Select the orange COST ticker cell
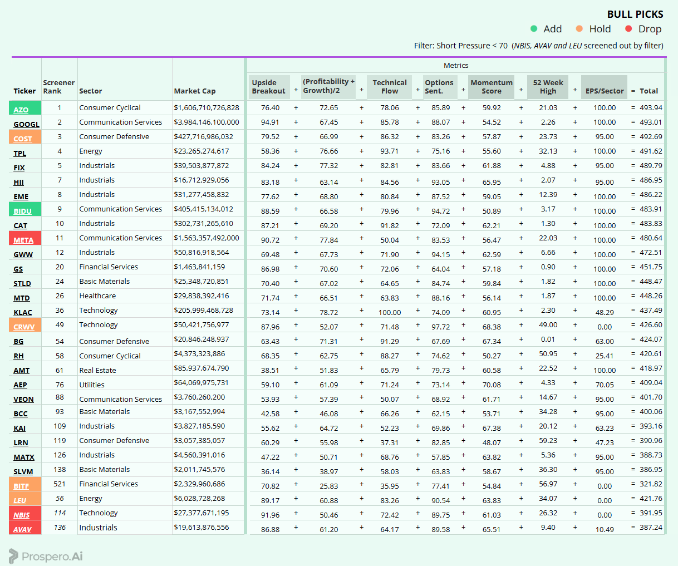The width and height of the screenshot is (678, 566). (25, 137)
